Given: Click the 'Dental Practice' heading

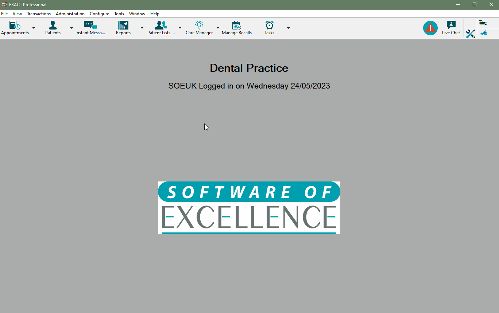Looking at the screenshot, I should [249, 68].
